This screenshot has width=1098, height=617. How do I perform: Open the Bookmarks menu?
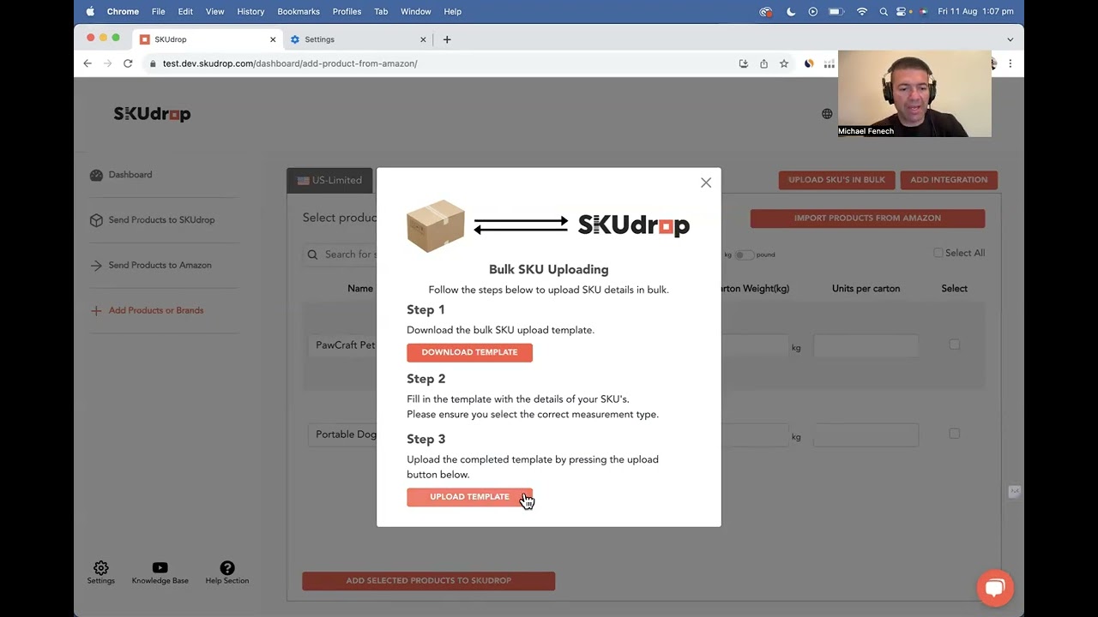tap(299, 11)
